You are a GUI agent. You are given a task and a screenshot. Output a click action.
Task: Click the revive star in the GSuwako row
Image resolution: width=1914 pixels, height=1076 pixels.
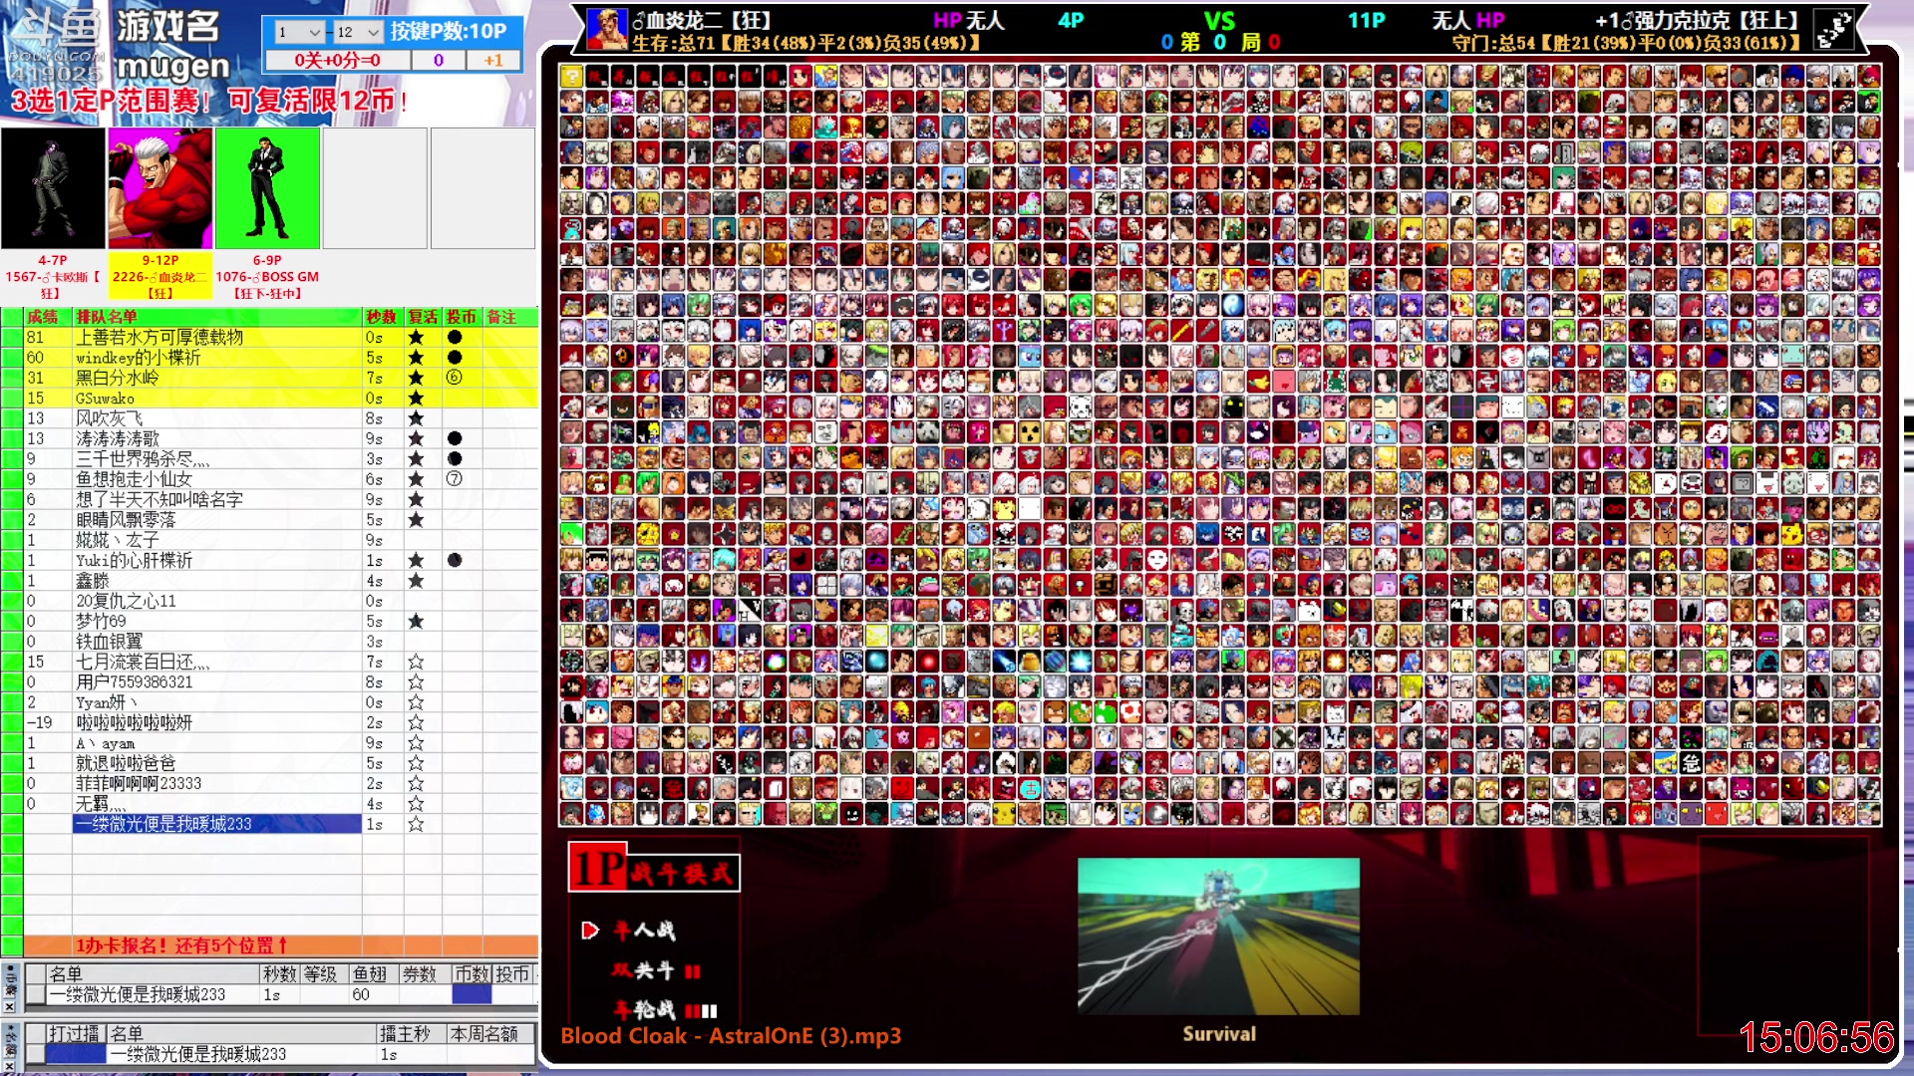pyautogui.click(x=416, y=399)
